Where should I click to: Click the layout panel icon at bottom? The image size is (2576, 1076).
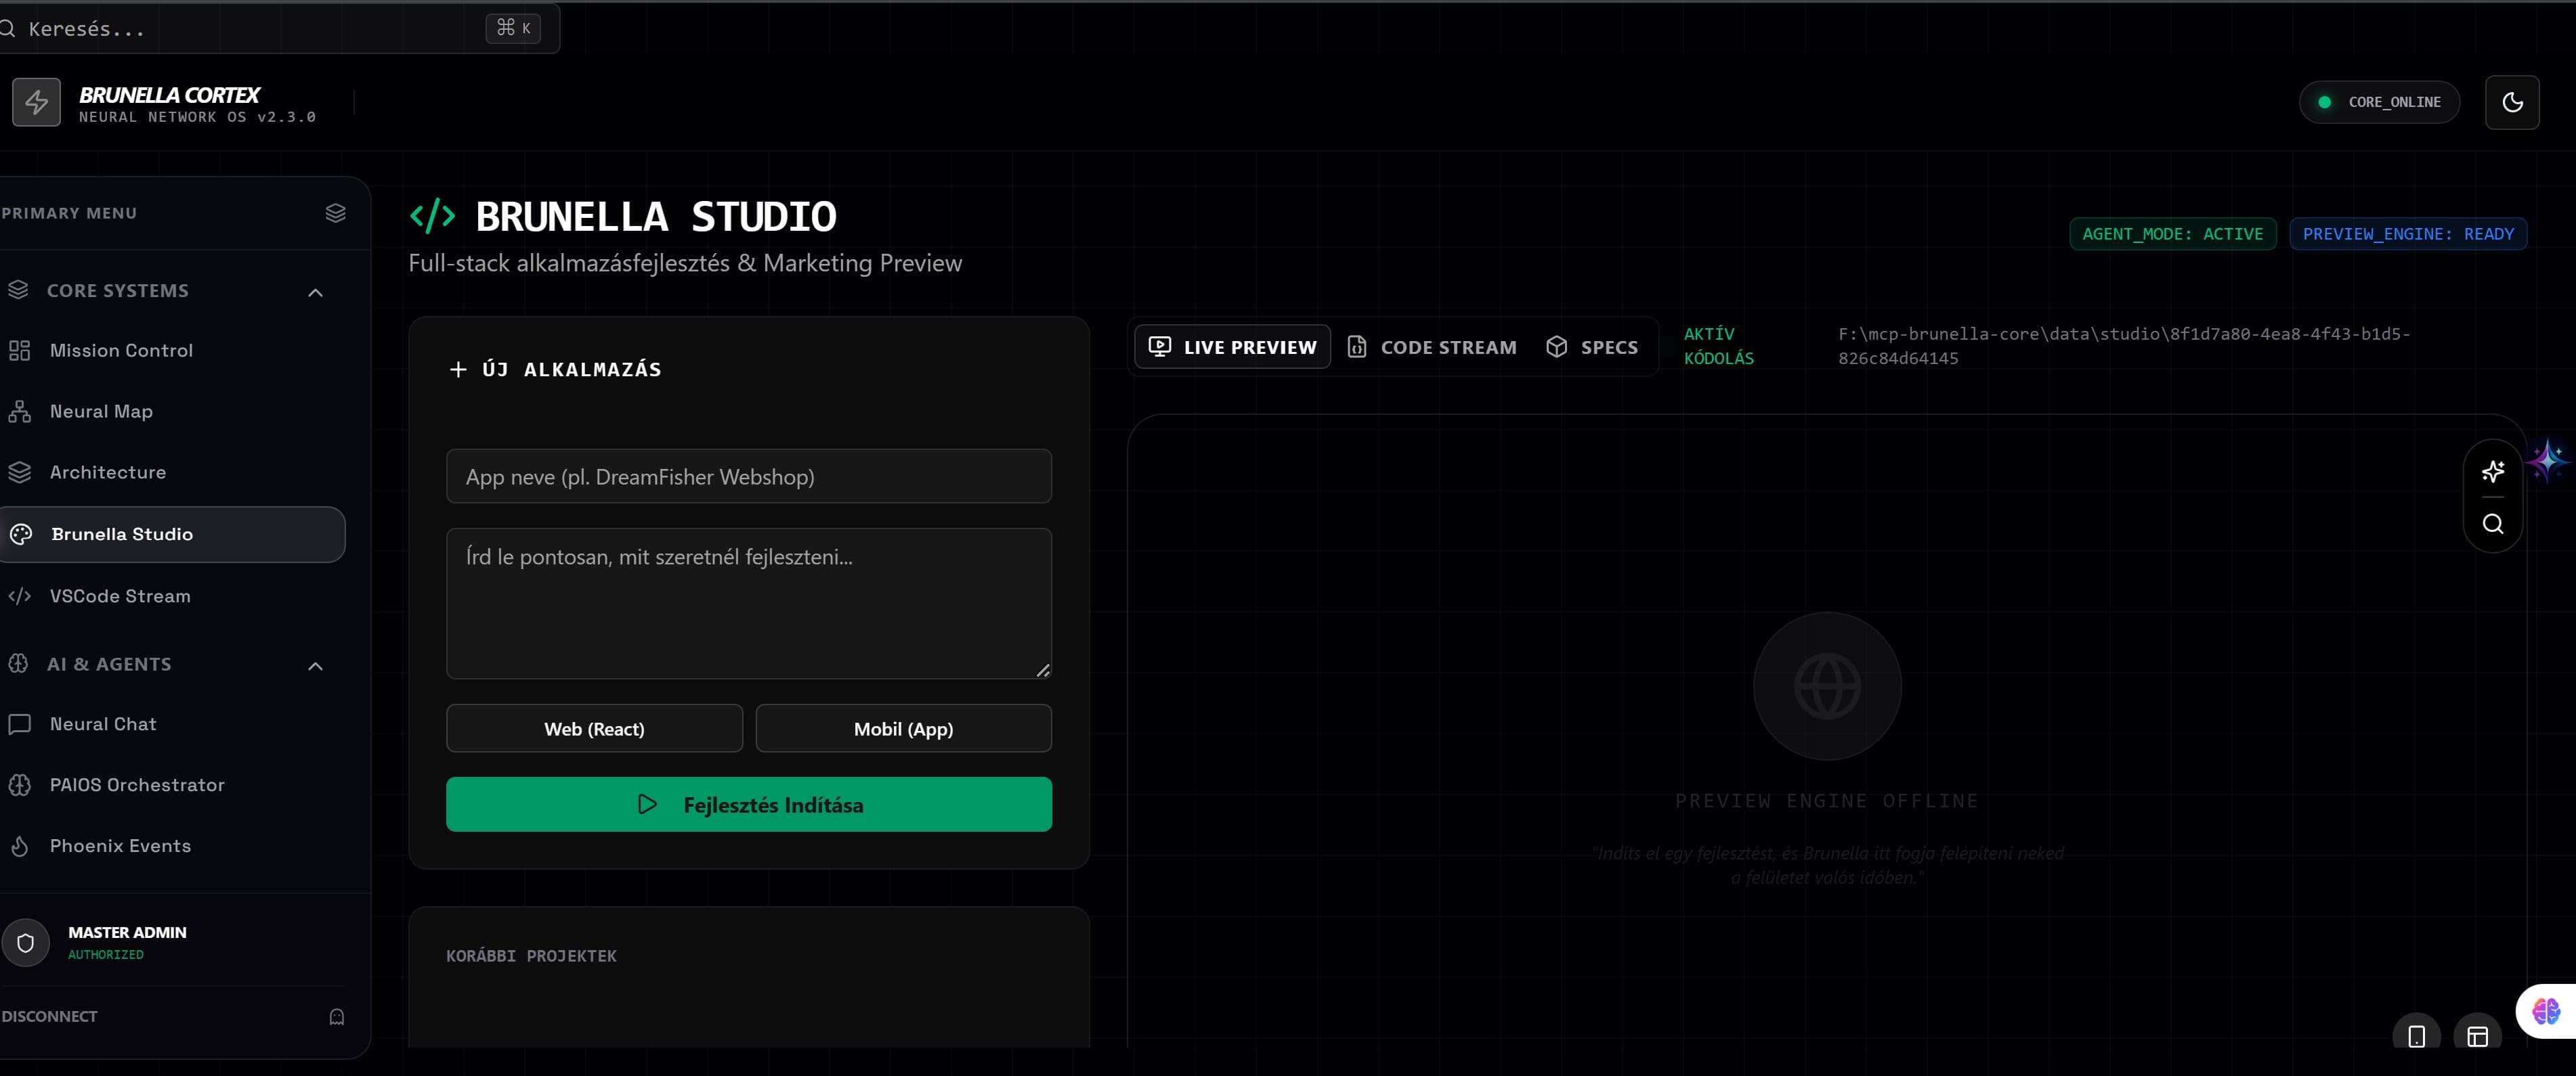2477,1036
